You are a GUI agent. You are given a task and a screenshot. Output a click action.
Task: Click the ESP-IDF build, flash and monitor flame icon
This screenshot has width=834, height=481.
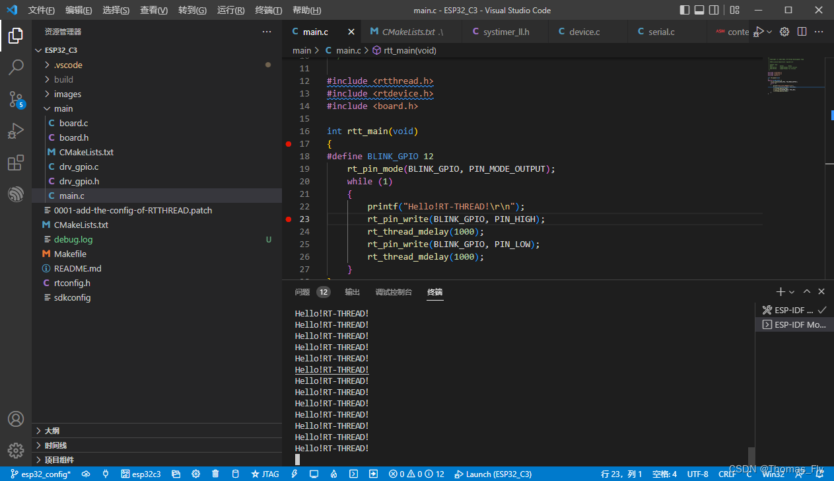[334, 474]
